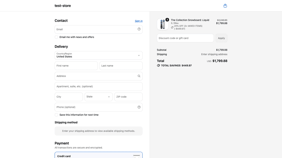The height and width of the screenshot is (158, 282).
Task: Click the discount tag icon under product
Action: click(172, 27)
